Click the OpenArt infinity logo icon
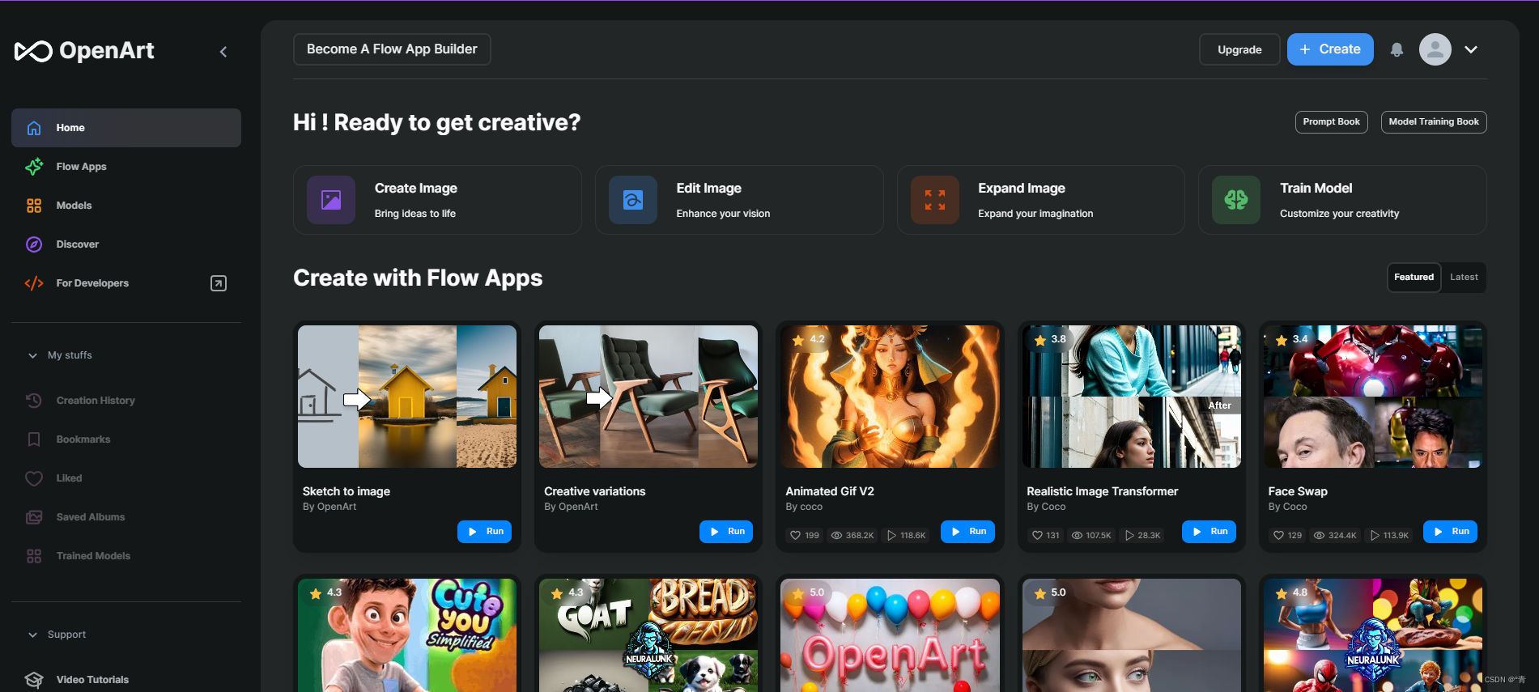1539x692 pixels. pyautogui.click(x=33, y=51)
